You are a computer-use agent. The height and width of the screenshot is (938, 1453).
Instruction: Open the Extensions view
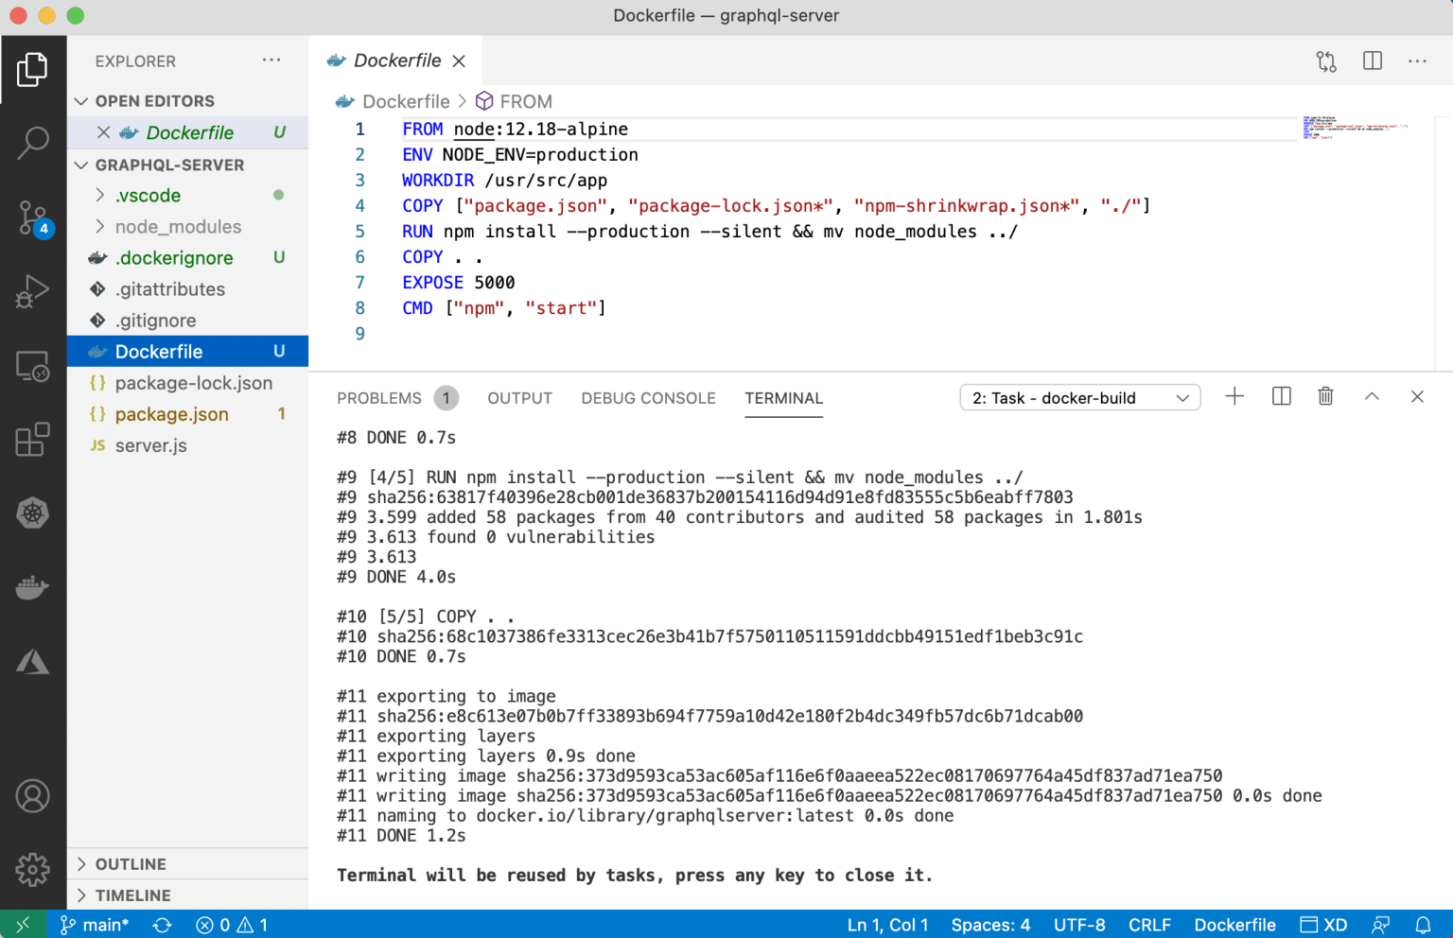pyautogui.click(x=33, y=440)
